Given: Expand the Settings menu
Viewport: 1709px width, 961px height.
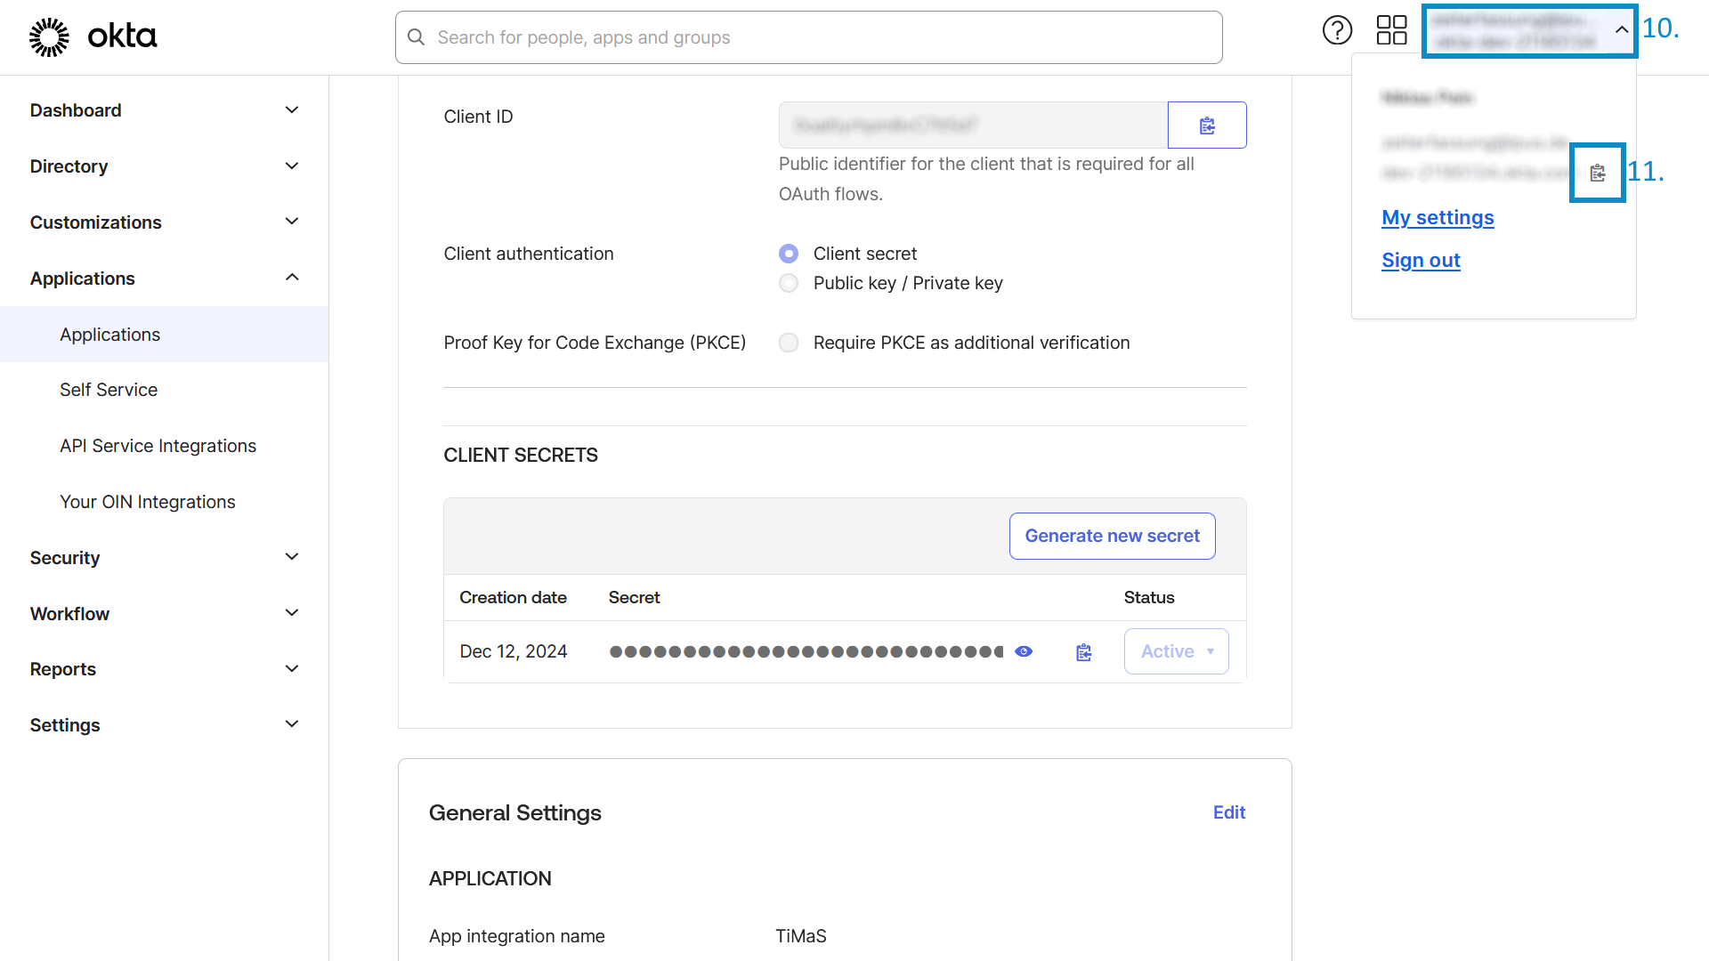Looking at the screenshot, I should click(165, 725).
